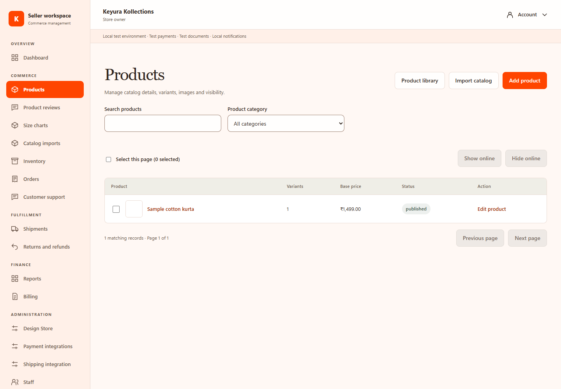Click the Products box icon
This screenshot has width=561, height=389.
click(x=15, y=89)
